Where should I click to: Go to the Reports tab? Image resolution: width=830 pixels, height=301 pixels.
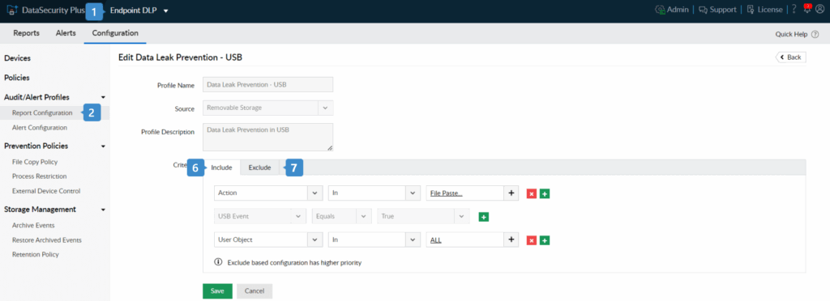27,32
